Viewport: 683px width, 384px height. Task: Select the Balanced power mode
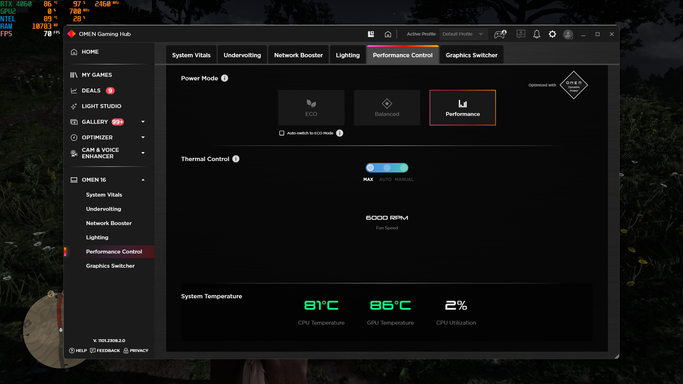387,108
